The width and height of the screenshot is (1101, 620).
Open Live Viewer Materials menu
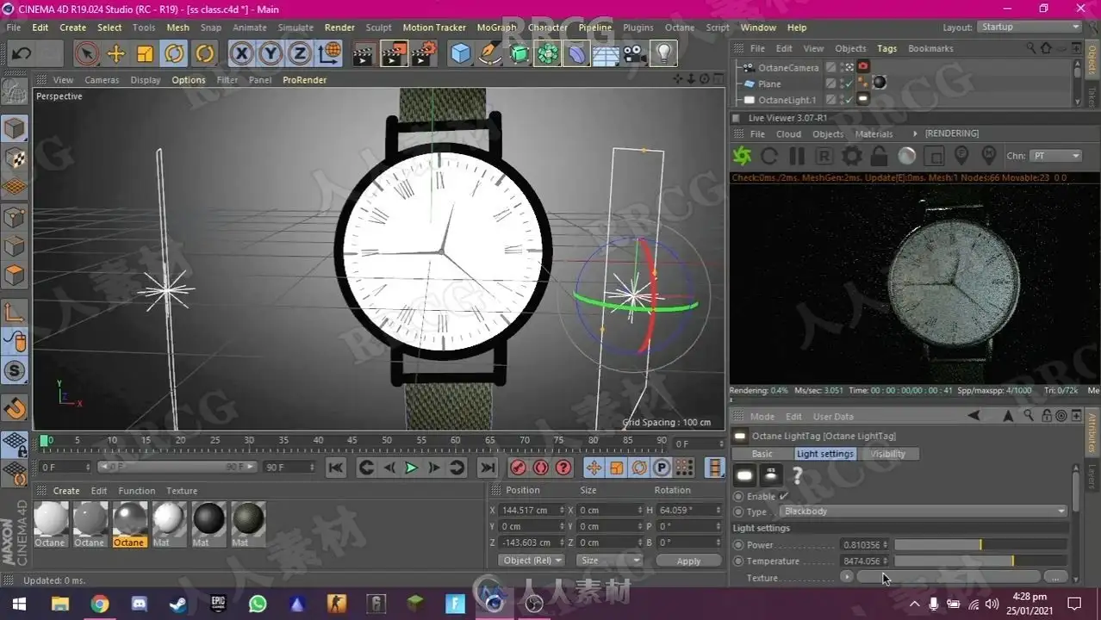[x=874, y=134]
